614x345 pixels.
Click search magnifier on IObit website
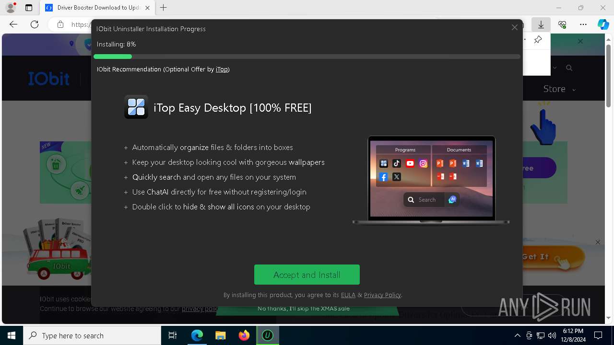(x=569, y=68)
